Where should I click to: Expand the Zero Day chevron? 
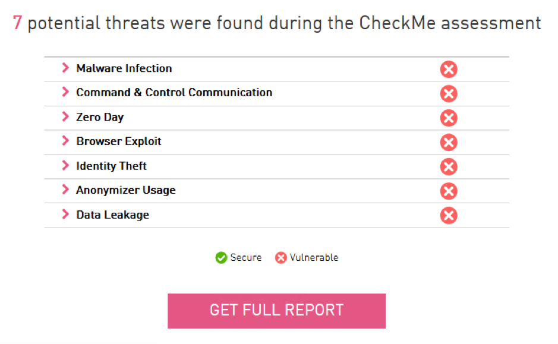65,116
